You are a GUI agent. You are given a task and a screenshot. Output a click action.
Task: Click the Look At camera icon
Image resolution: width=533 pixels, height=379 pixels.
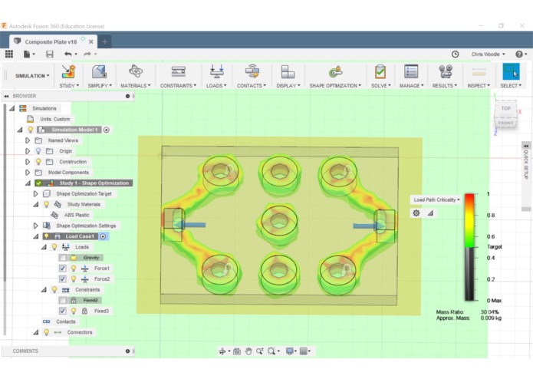point(237,351)
